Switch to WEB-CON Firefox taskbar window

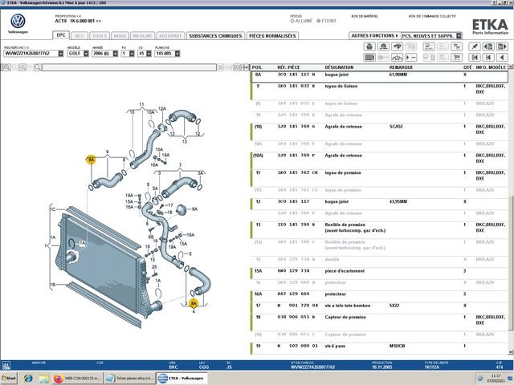coord(78,378)
